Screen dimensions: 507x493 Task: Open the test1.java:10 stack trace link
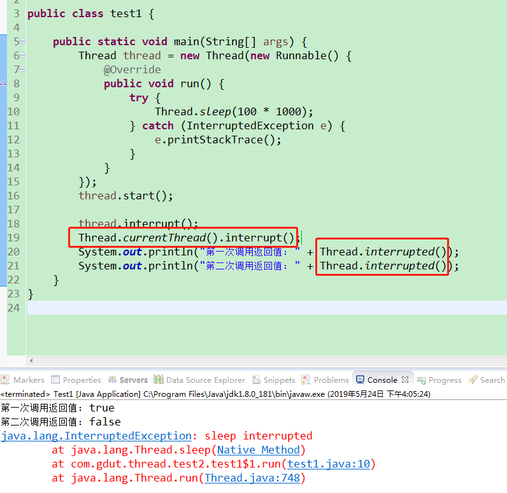(329, 464)
